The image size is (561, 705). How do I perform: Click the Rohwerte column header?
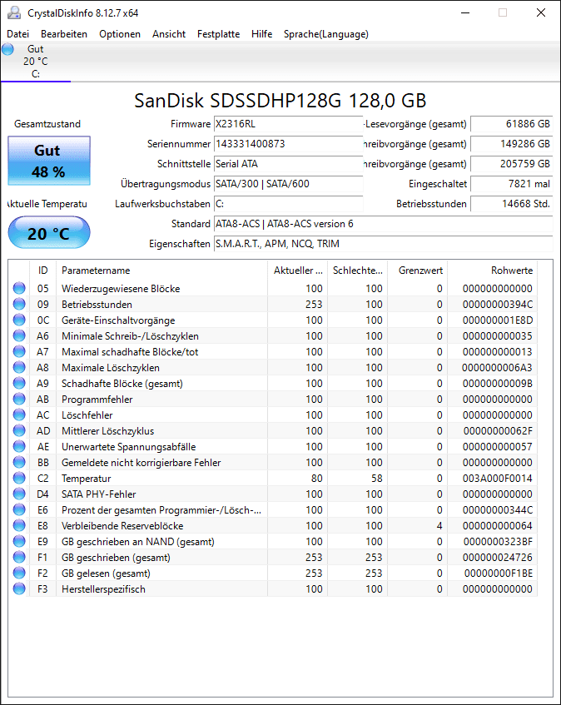[x=492, y=271]
